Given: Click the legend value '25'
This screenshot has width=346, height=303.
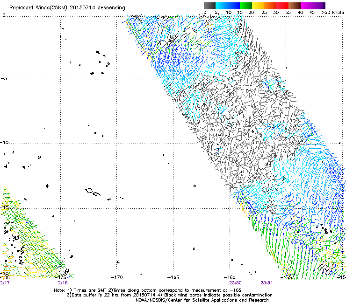Looking at the screenshot, I should pyautogui.click(x=264, y=13).
